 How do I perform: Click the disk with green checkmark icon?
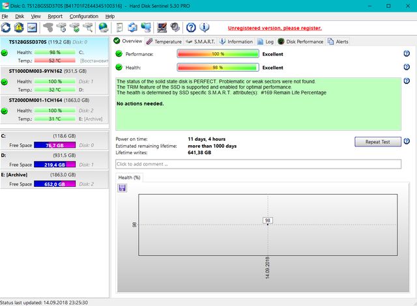click(x=75, y=27)
